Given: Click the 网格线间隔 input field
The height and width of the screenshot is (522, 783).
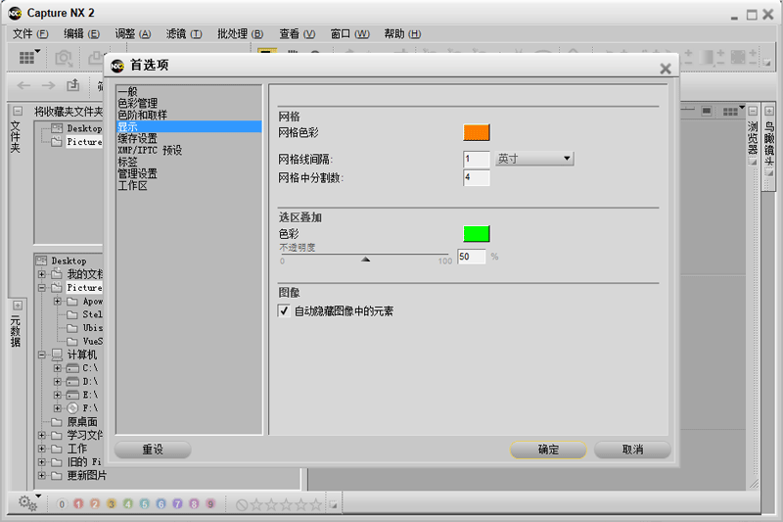Looking at the screenshot, I should (477, 159).
